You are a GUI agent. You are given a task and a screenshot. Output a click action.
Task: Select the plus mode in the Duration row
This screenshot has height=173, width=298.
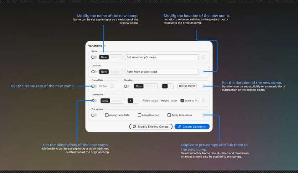(x=165, y=86)
